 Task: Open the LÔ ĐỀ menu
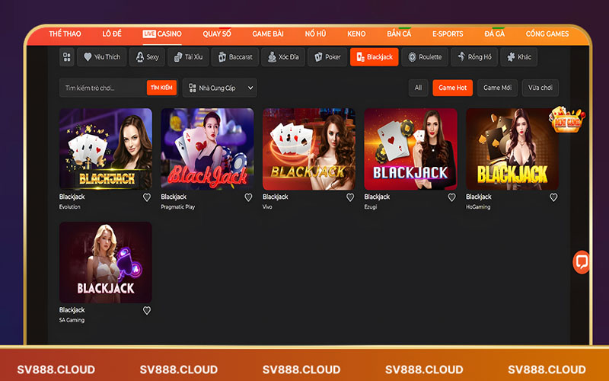tap(112, 34)
